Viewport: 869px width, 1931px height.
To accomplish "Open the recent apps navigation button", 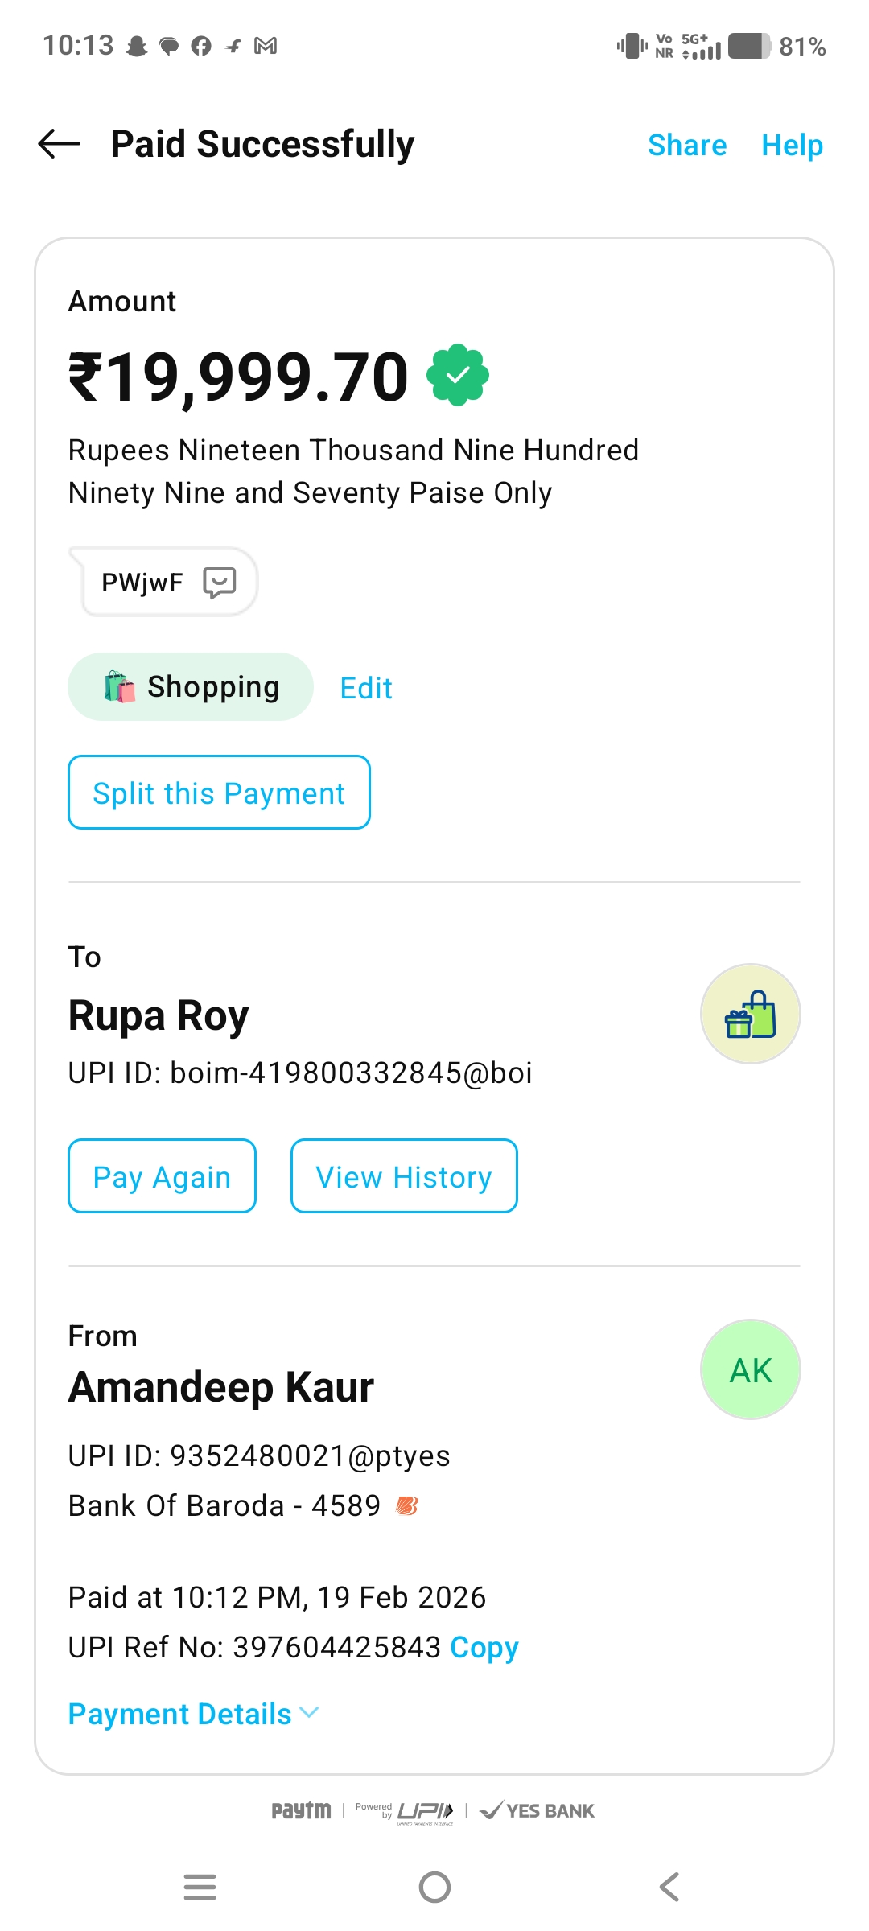I will point(200,1887).
